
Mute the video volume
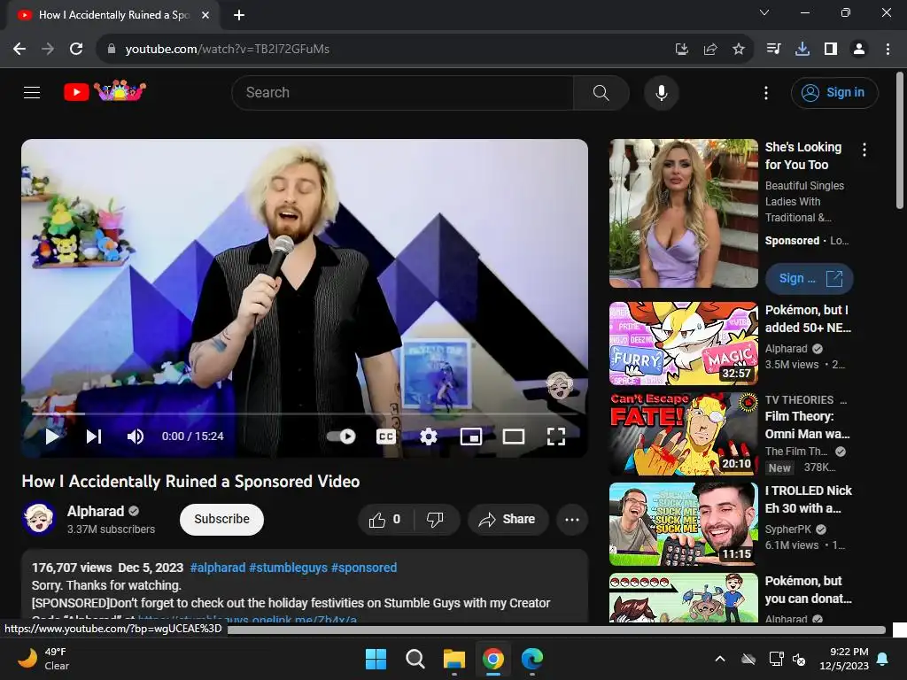pyautogui.click(x=136, y=437)
